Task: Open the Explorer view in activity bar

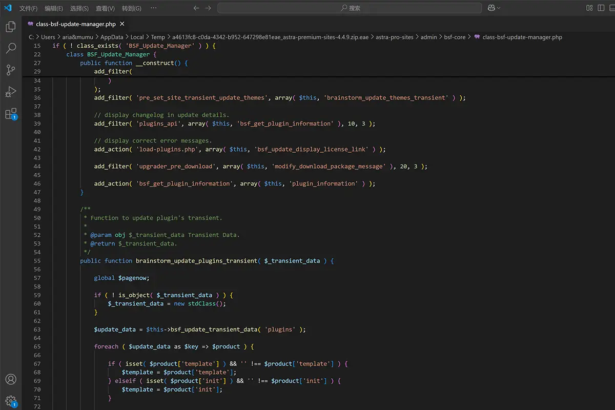Action: (11, 27)
